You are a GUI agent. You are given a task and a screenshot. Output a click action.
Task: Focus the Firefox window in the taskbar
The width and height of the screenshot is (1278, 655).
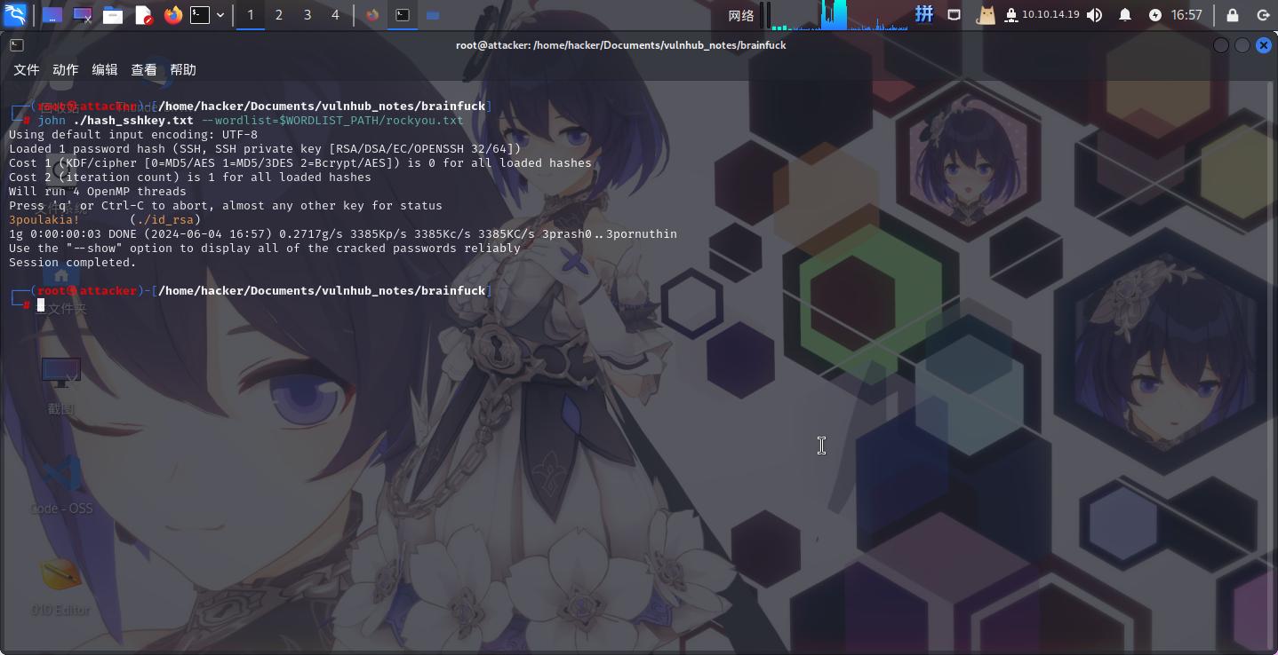click(x=372, y=15)
